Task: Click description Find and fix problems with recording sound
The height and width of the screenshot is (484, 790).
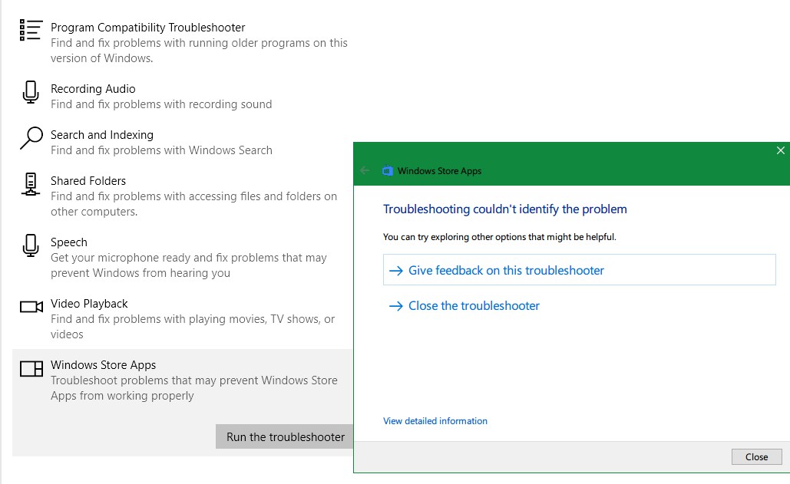Action: (161, 104)
